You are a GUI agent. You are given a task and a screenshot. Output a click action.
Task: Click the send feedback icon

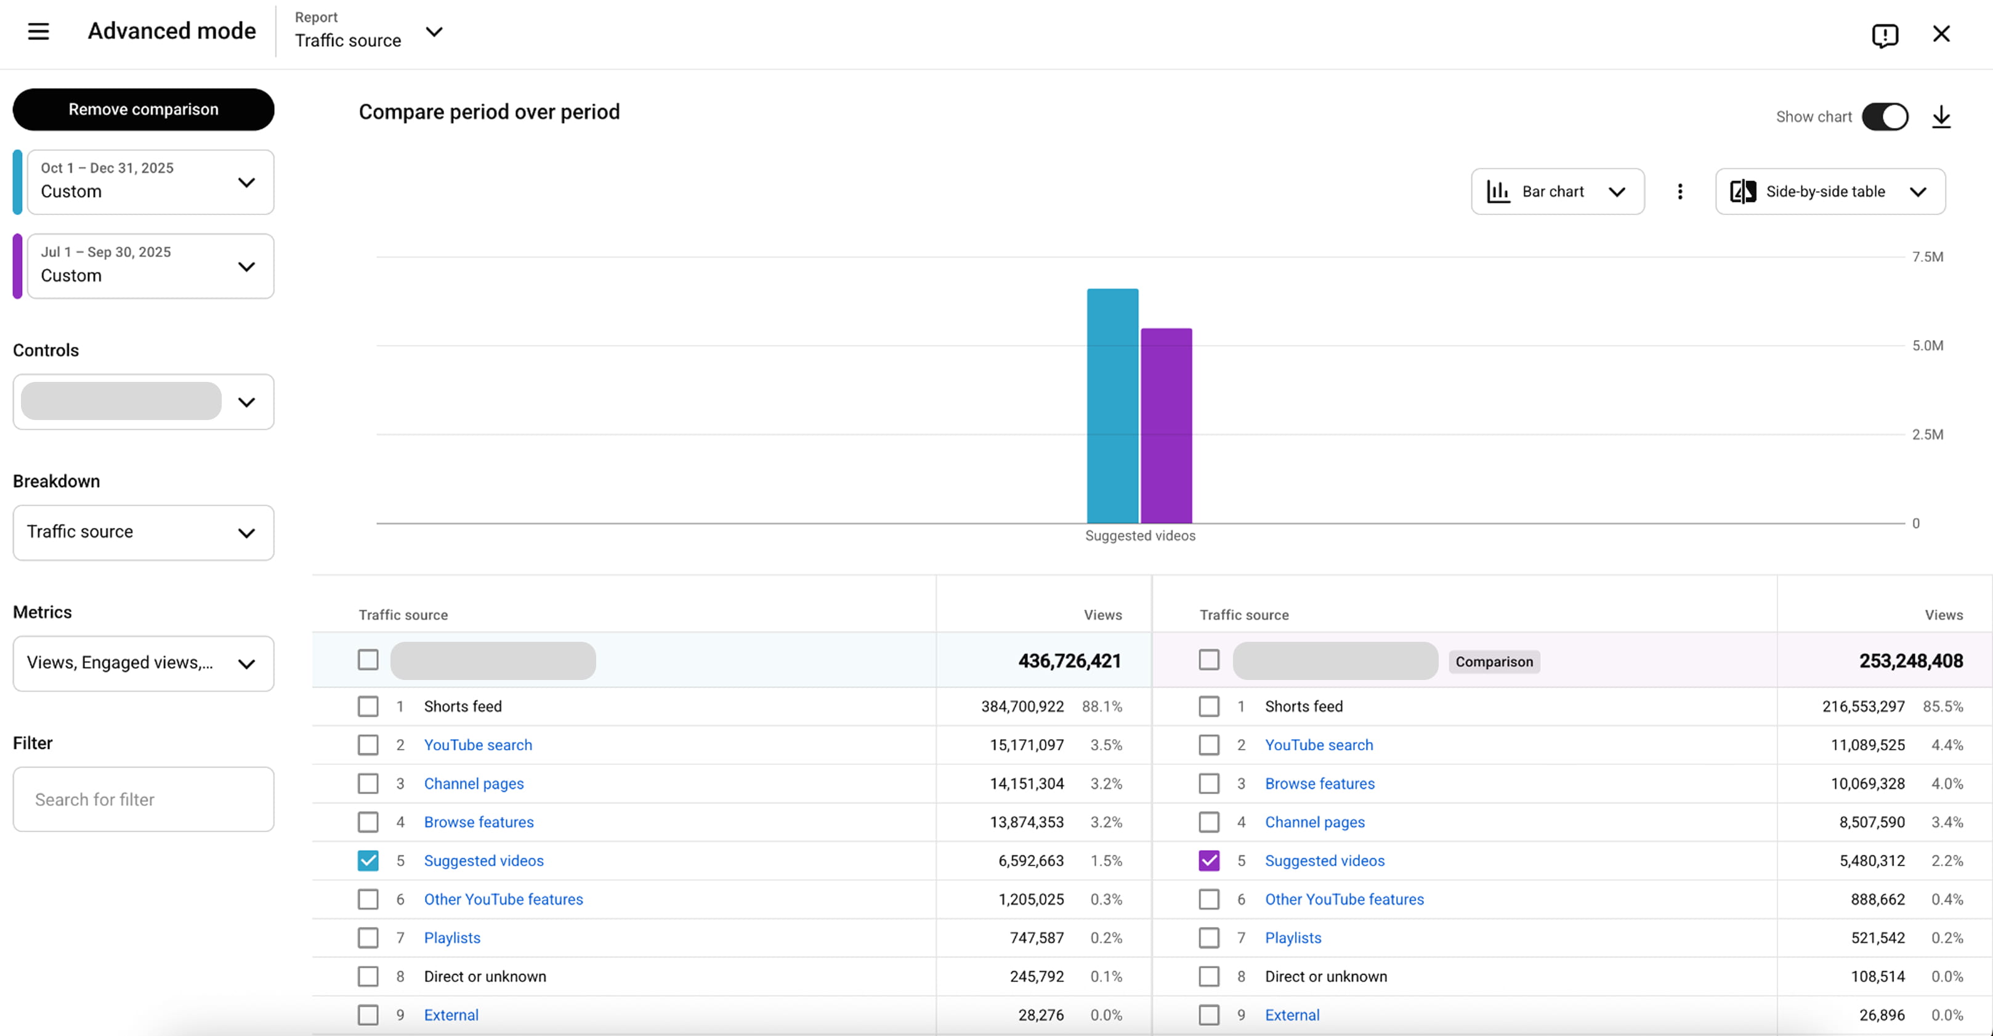(x=1885, y=36)
